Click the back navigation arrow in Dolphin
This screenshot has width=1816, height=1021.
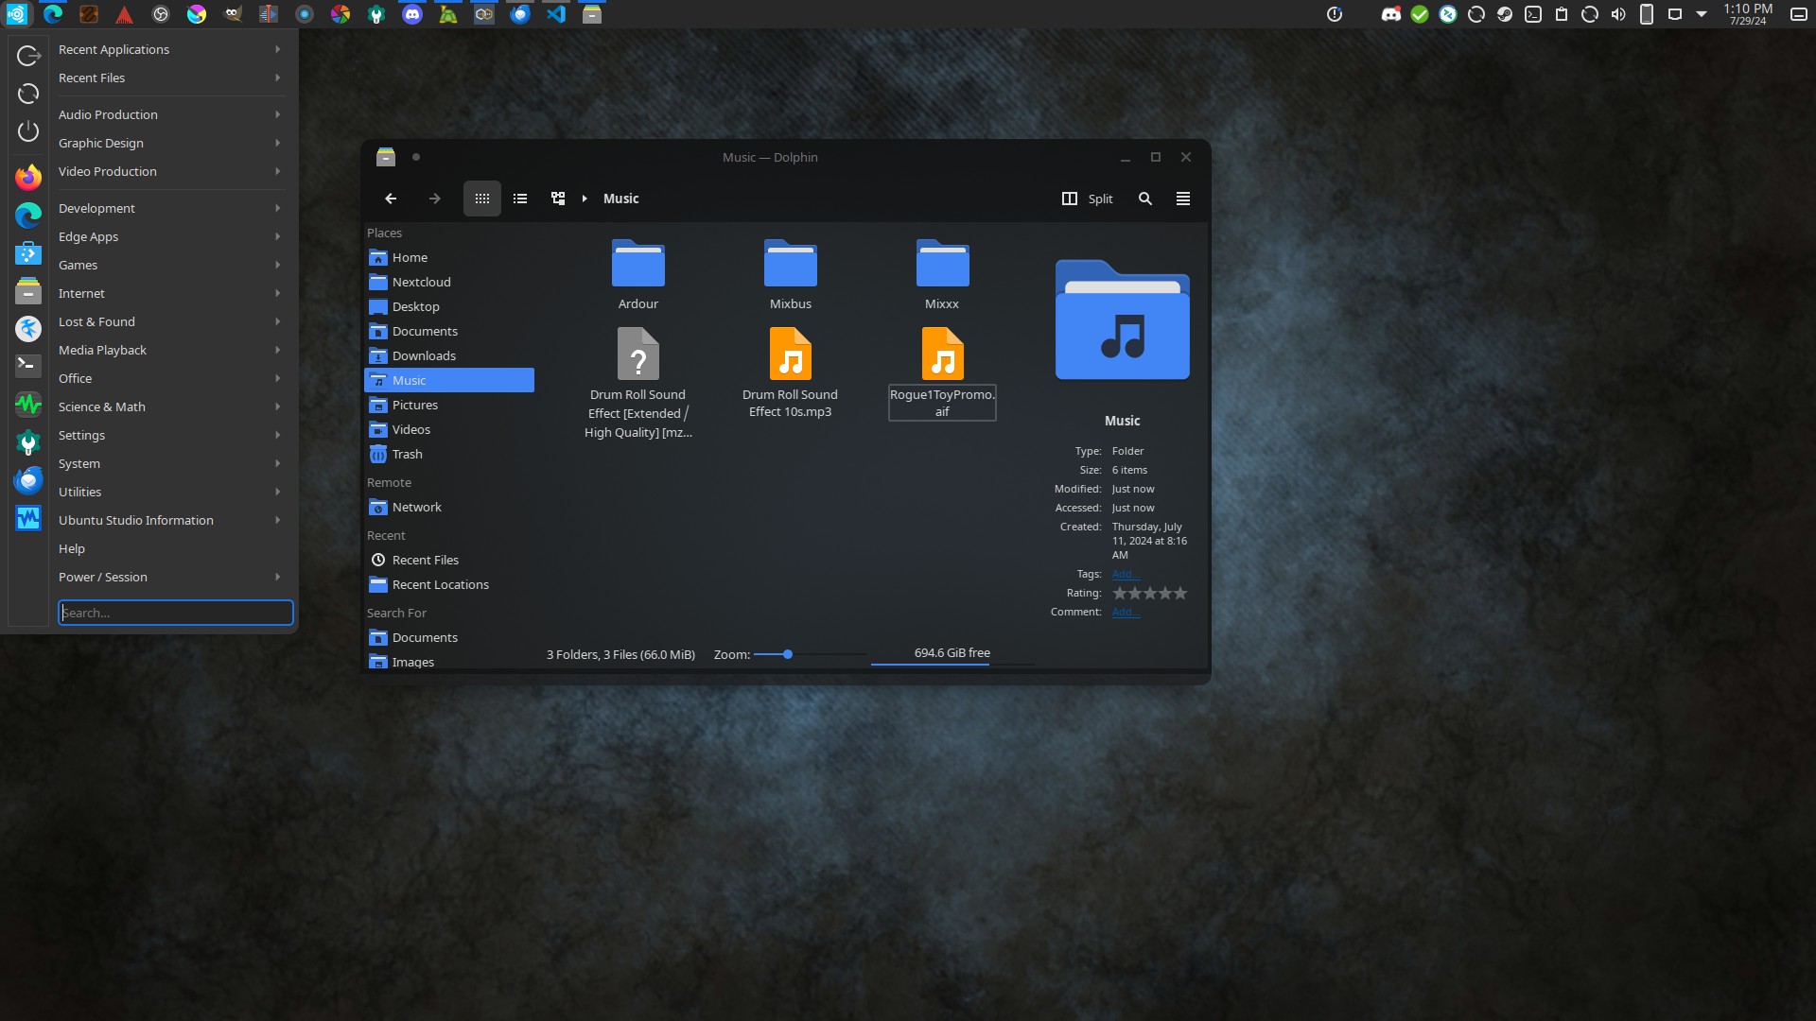tap(391, 199)
